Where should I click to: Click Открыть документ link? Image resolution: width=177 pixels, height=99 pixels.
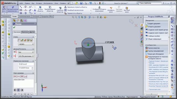(x=154, y=27)
